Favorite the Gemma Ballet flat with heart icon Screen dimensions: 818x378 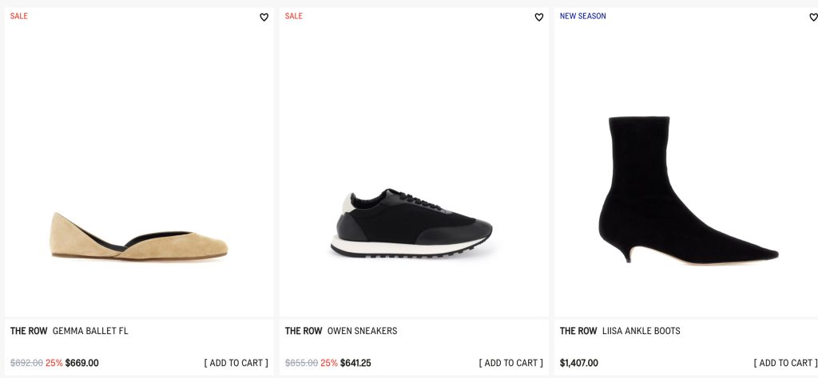point(264,18)
